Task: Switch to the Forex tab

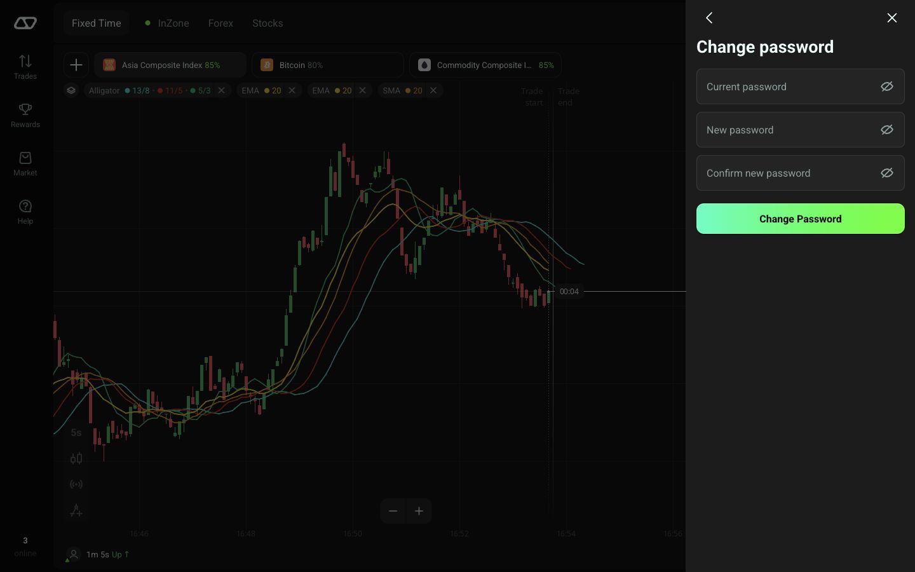Action: click(x=220, y=23)
